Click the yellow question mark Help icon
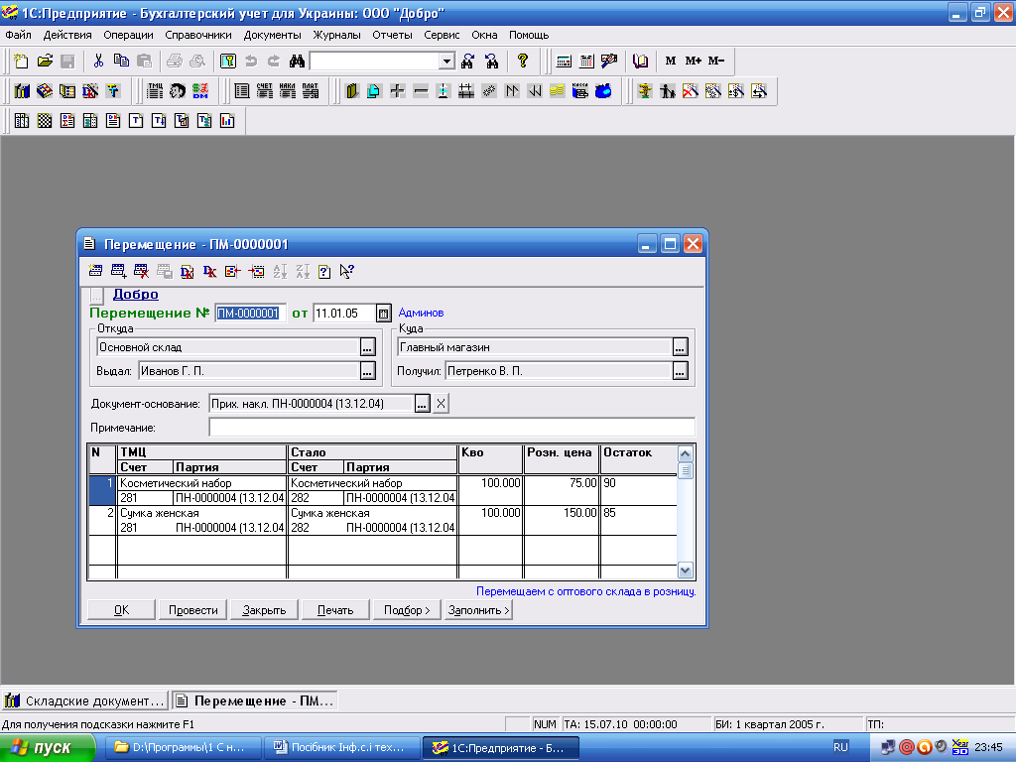This screenshot has width=1016, height=762. pos(522,61)
